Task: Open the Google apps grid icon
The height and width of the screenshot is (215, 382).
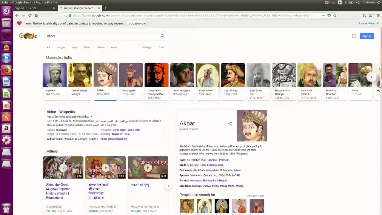Action: click(354, 36)
